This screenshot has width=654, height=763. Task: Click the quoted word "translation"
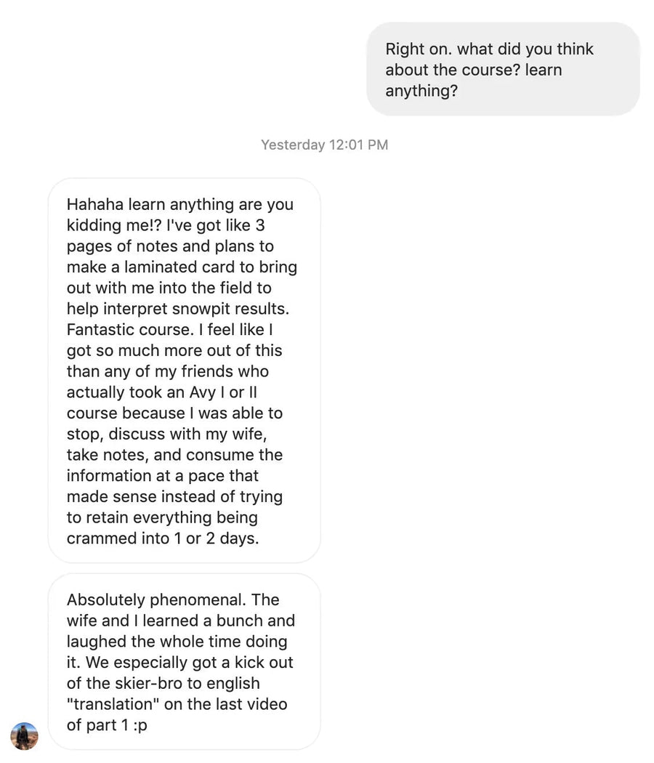(x=113, y=704)
